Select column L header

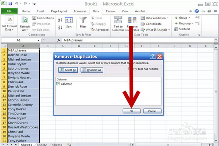205,46
